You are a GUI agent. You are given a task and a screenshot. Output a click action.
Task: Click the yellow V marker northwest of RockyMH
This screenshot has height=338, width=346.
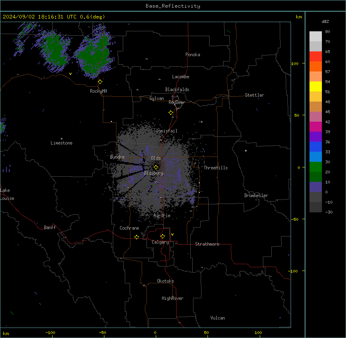click(70, 74)
